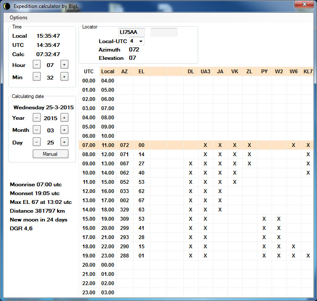
Task: Increase the Month with plus button
Action: click(64, 130)
